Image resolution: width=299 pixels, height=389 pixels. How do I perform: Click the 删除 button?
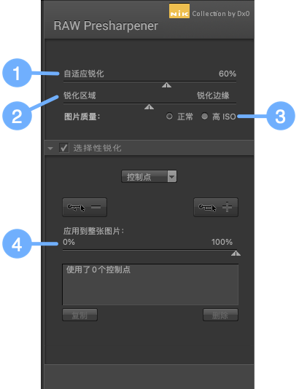[220, 315]
